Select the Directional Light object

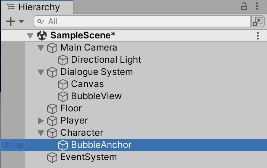[x=106, y=60]
